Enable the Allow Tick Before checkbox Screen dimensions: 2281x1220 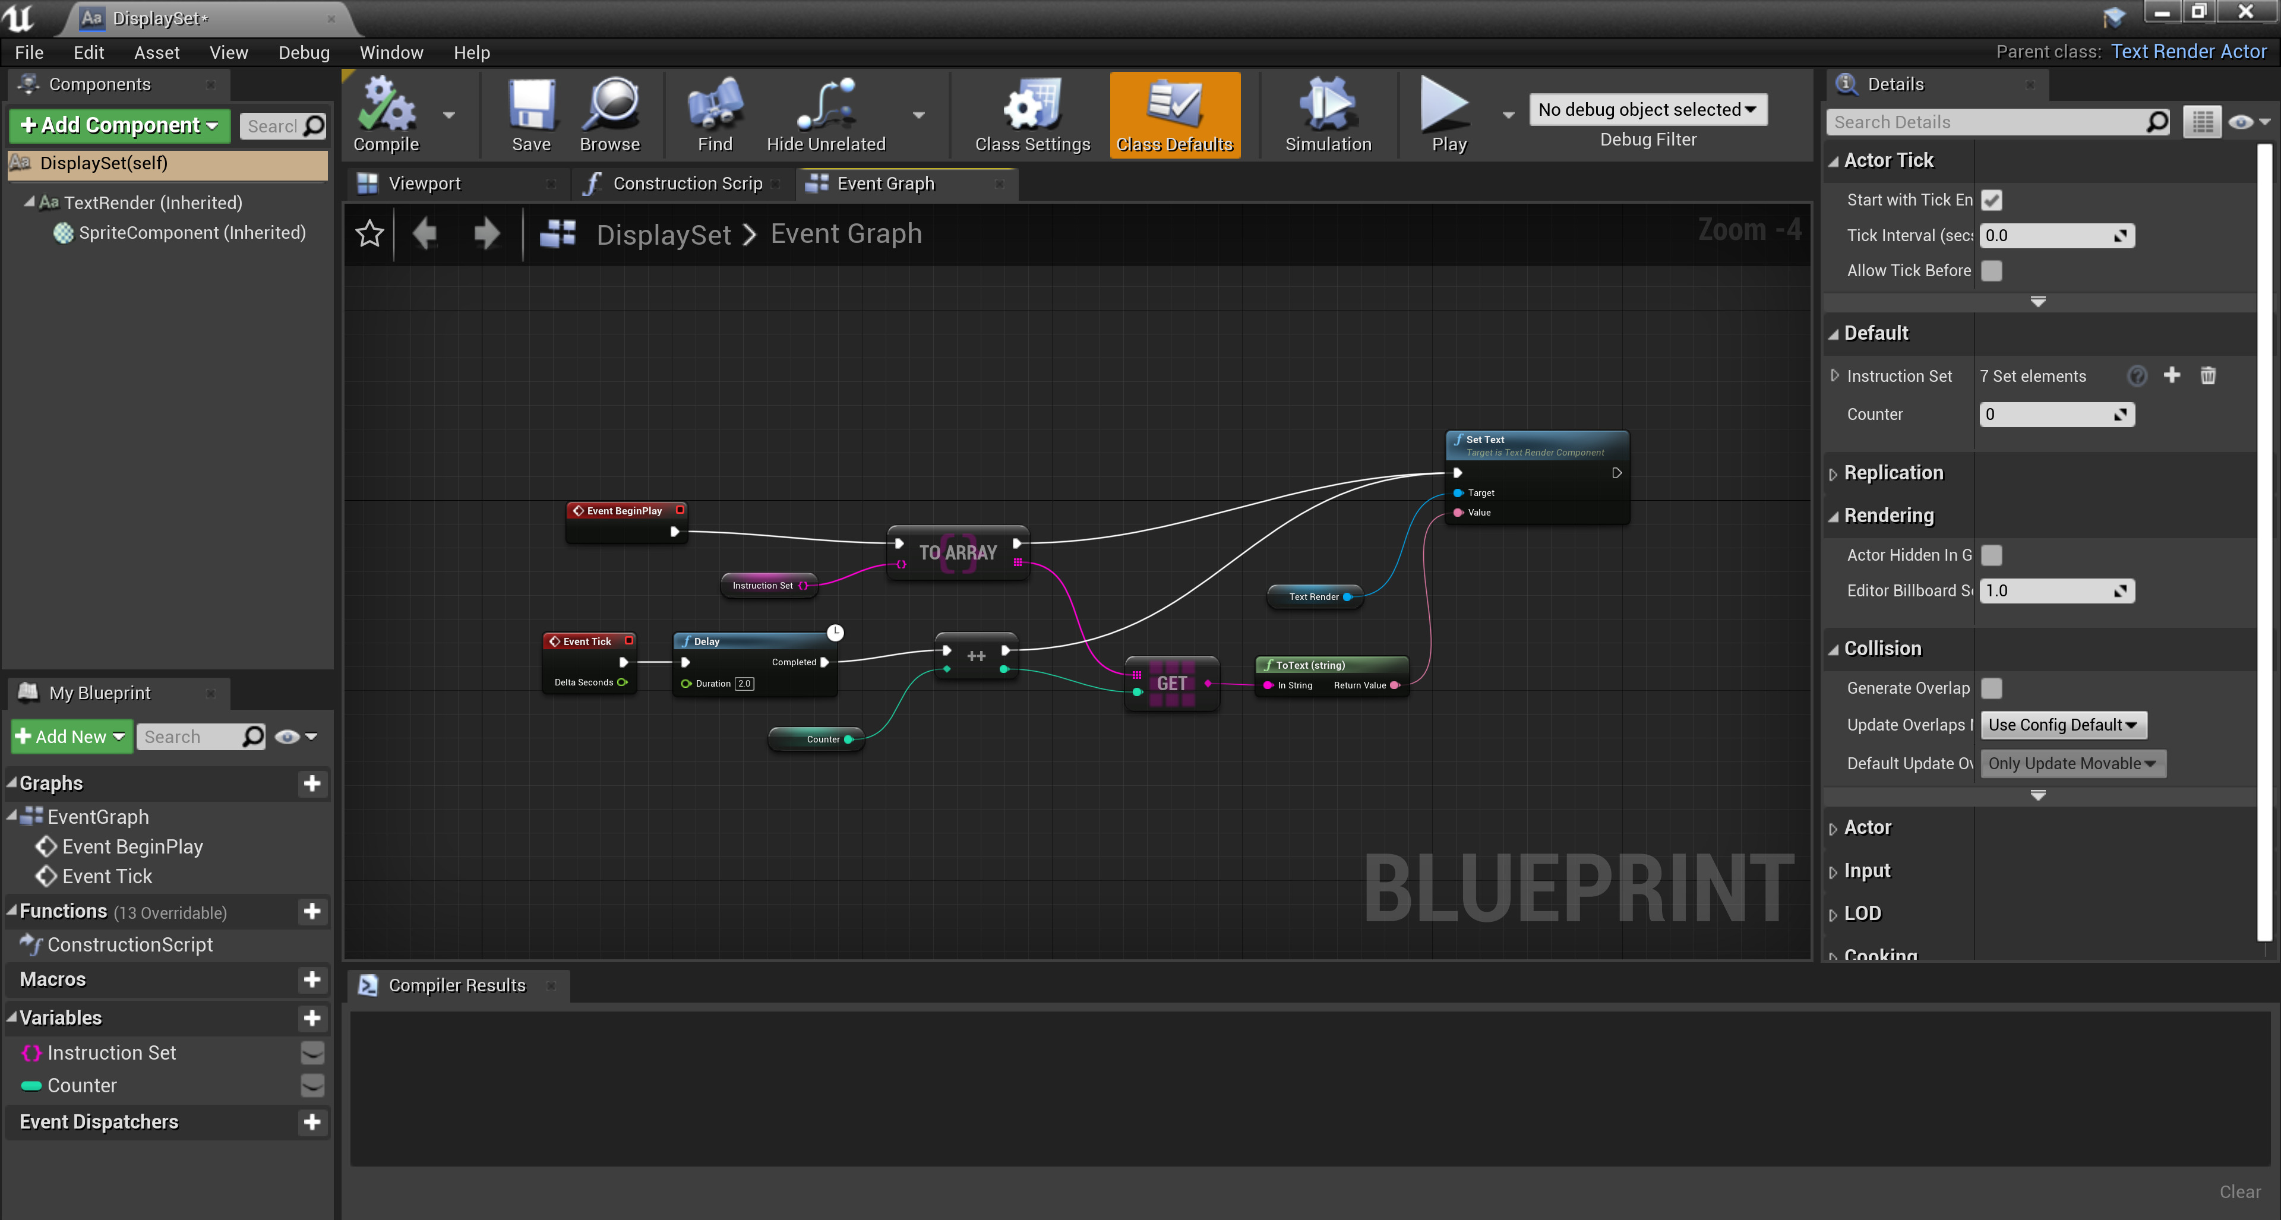click(x=1992, y=271)
